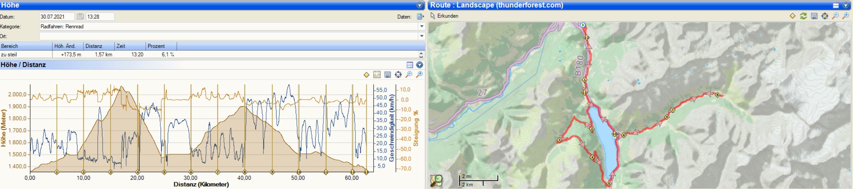The width and height of the screenshot is (853, 189).
Task: Open the Höhe panel header menu
Action: tap(419, 5)
